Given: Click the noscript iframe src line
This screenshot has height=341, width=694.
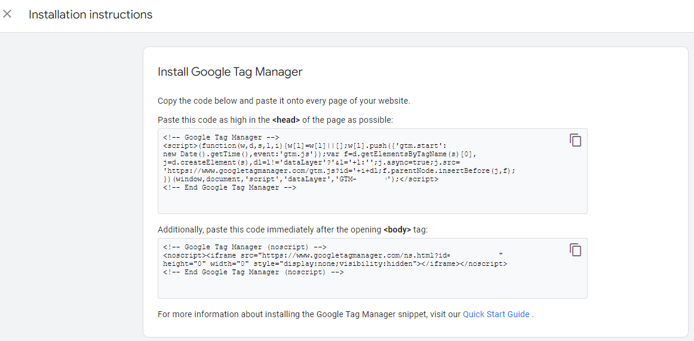Looking at the screenshot, I should [x=333, y=256].
